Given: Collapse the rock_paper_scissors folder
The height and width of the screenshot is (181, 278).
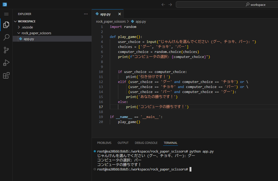Looking at the screenshot, I should pyautogui.click(x=36, y=33).
